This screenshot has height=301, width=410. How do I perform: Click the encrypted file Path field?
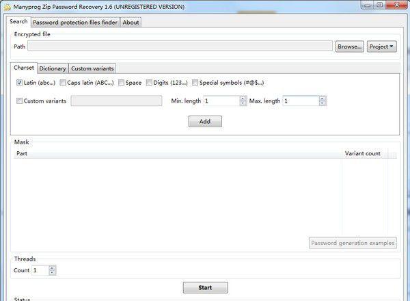point(180,47)
